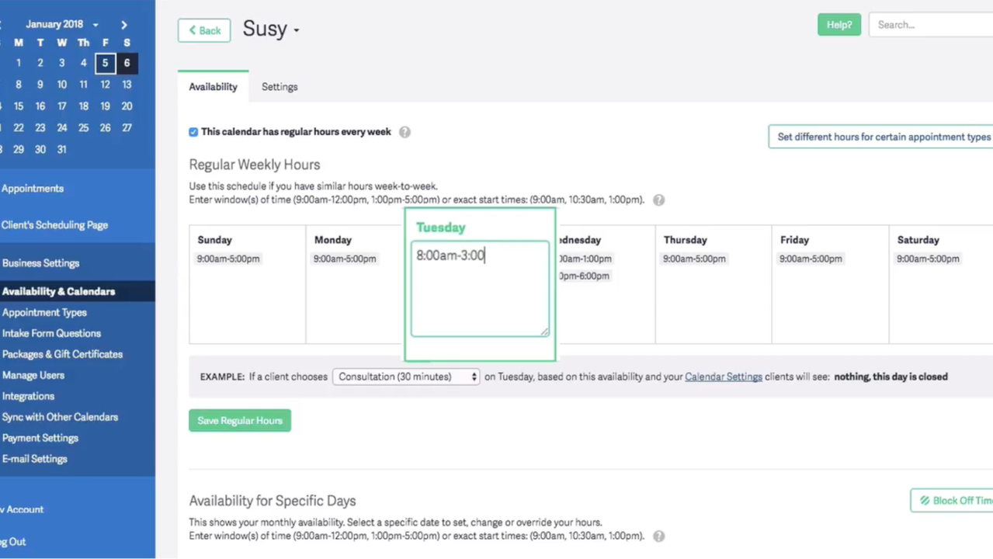Open the Consultation (30 minutes) dropdown
Viewport: 993px width, 559px height.
[406, 377]
